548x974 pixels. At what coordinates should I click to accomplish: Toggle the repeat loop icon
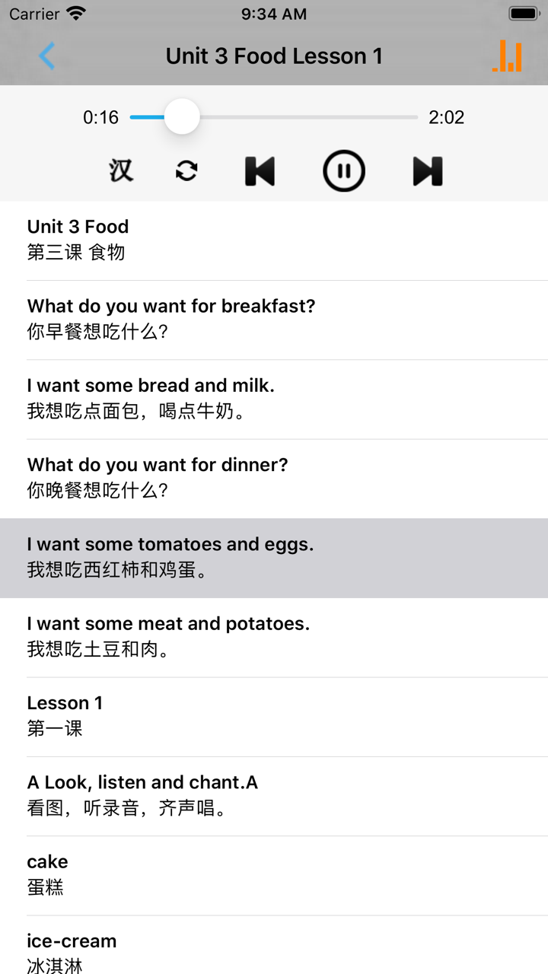coord(186,170)
